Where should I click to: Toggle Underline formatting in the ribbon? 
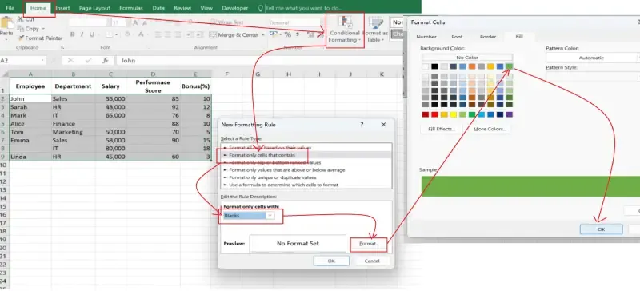[x=91, y=34]
